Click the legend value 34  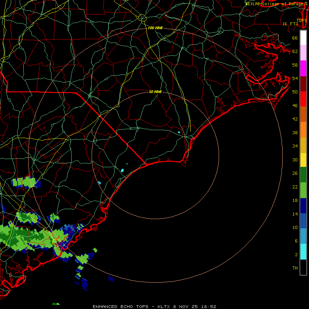click(x=295, y=146)
